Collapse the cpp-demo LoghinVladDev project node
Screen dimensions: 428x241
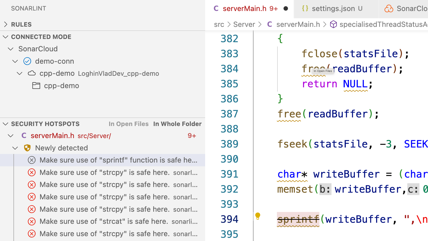20,73
